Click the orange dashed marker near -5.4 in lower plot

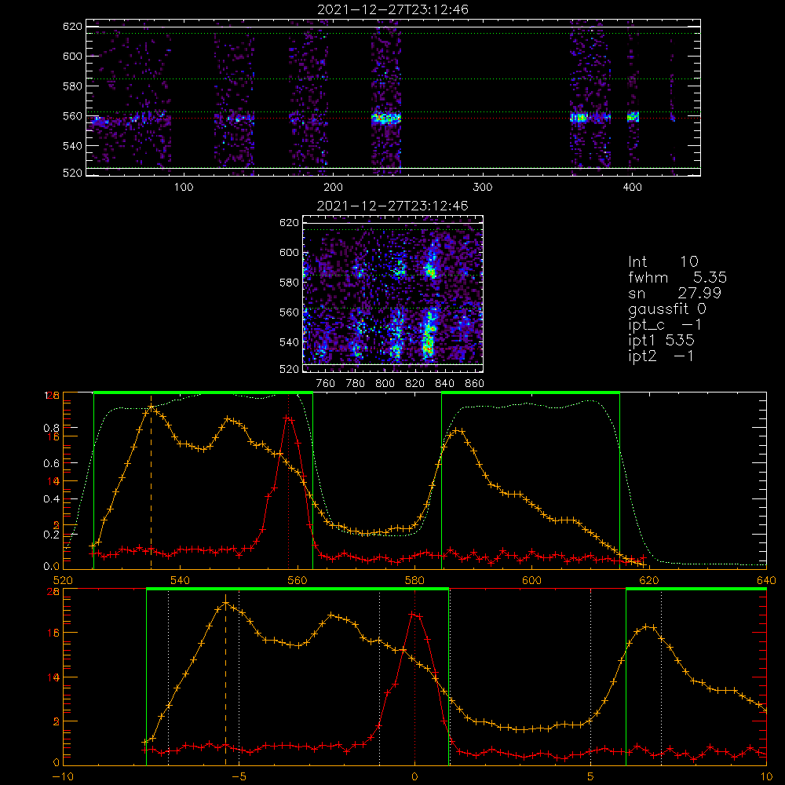(226, 681)
